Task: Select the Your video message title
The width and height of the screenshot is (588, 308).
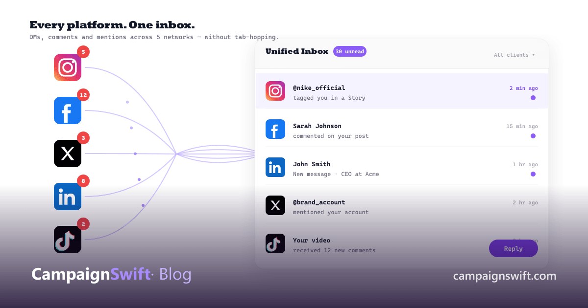Action: 312,241
